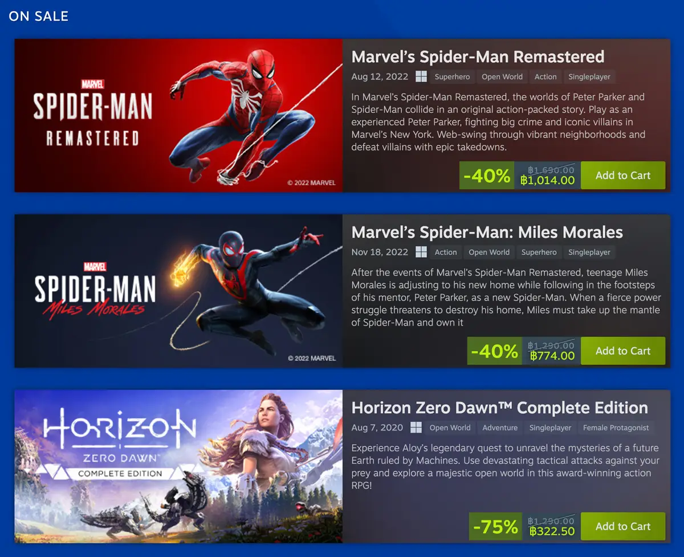
Task: Click Windows icon for Spider-Man Remastered
Action: 421,76
